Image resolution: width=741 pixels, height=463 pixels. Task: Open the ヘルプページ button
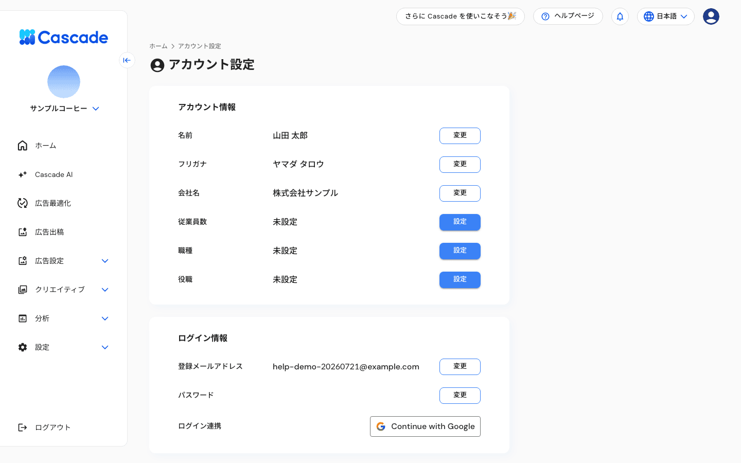pos(568,16)
